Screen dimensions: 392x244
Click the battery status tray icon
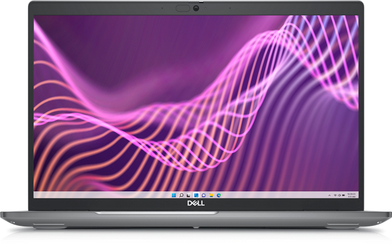click(x=343, y=195)
